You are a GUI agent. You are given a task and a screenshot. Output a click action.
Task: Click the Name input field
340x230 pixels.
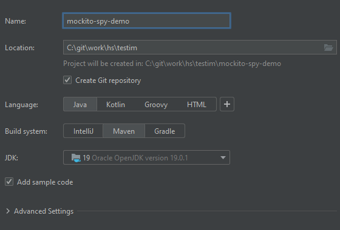pyautogui.click(x=146, y=21)
